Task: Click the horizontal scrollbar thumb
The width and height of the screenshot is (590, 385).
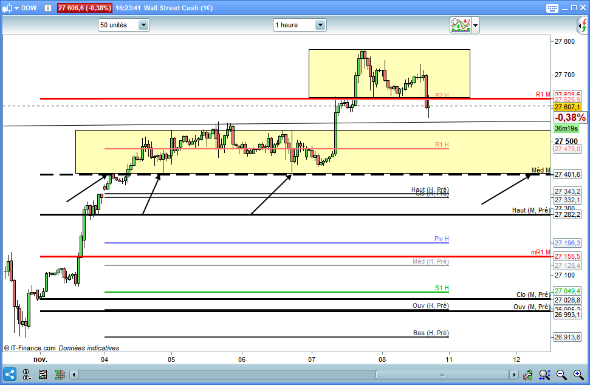Action: click(x=442, y=375)
